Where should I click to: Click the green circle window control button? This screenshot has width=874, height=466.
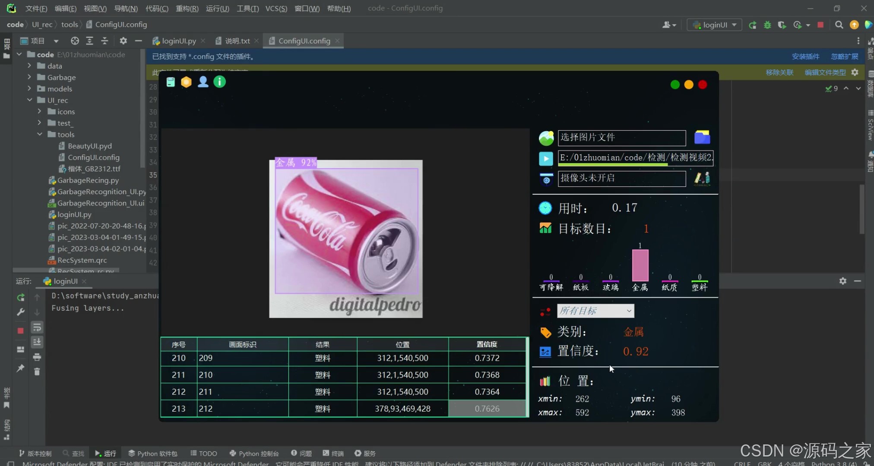675,85
